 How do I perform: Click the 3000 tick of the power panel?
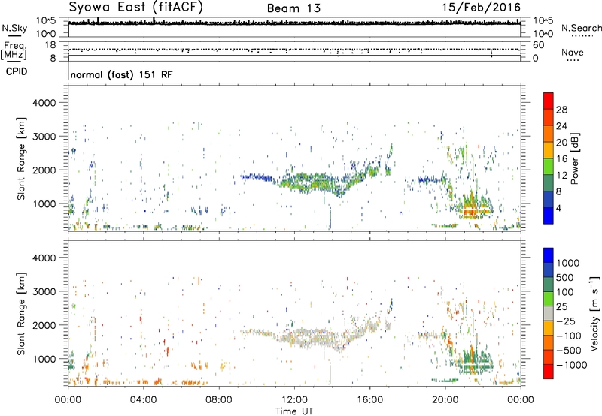[x=44, y=137]
